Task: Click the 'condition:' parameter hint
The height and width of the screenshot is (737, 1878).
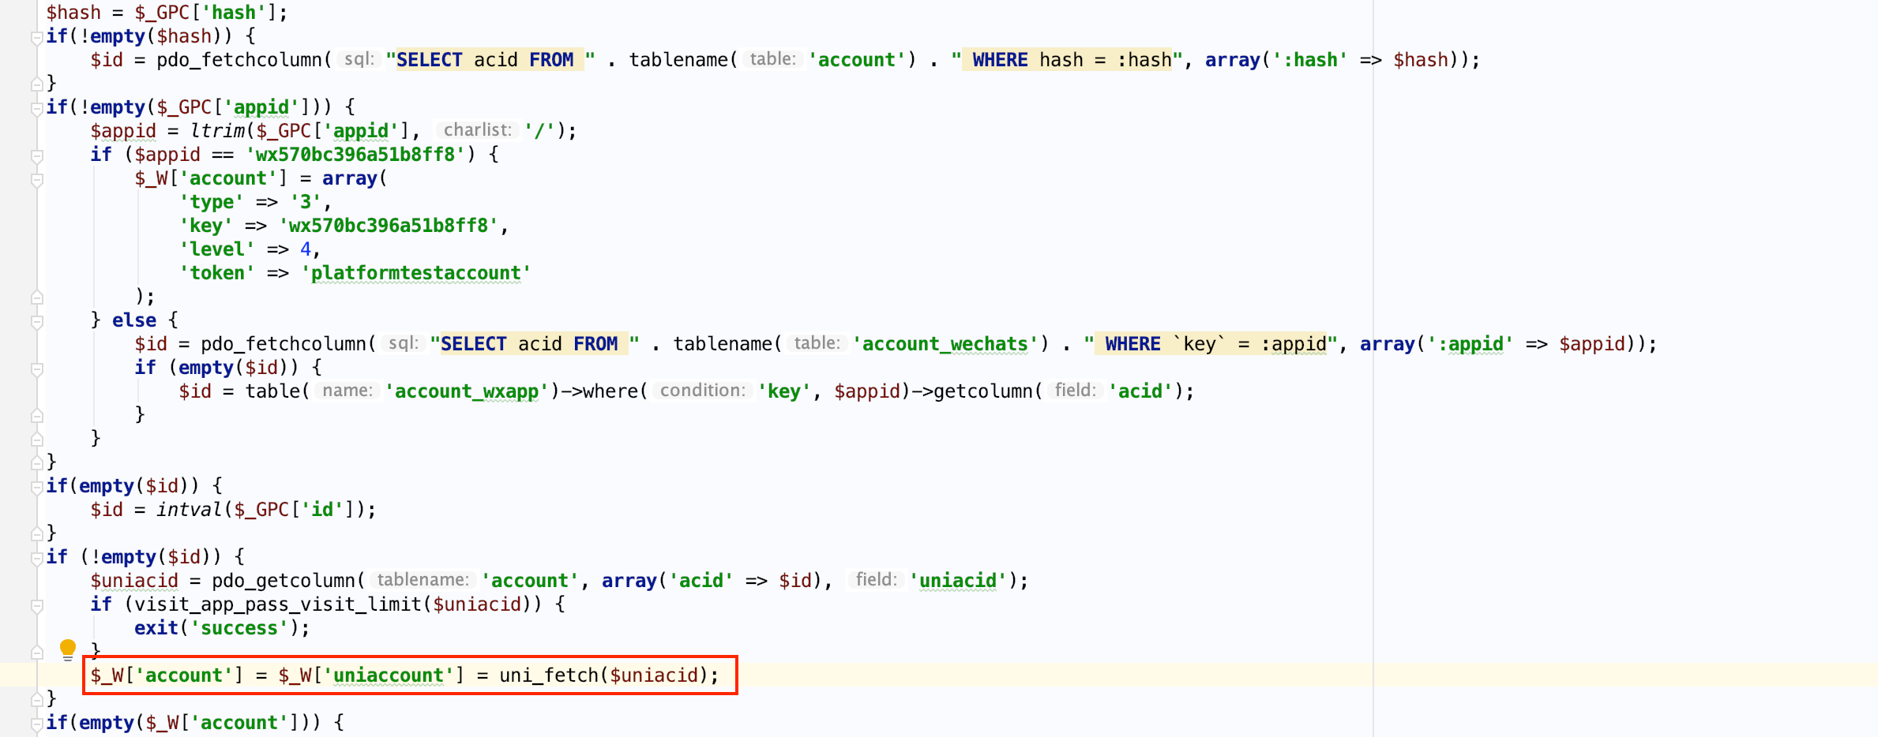Action: (702, 391)
